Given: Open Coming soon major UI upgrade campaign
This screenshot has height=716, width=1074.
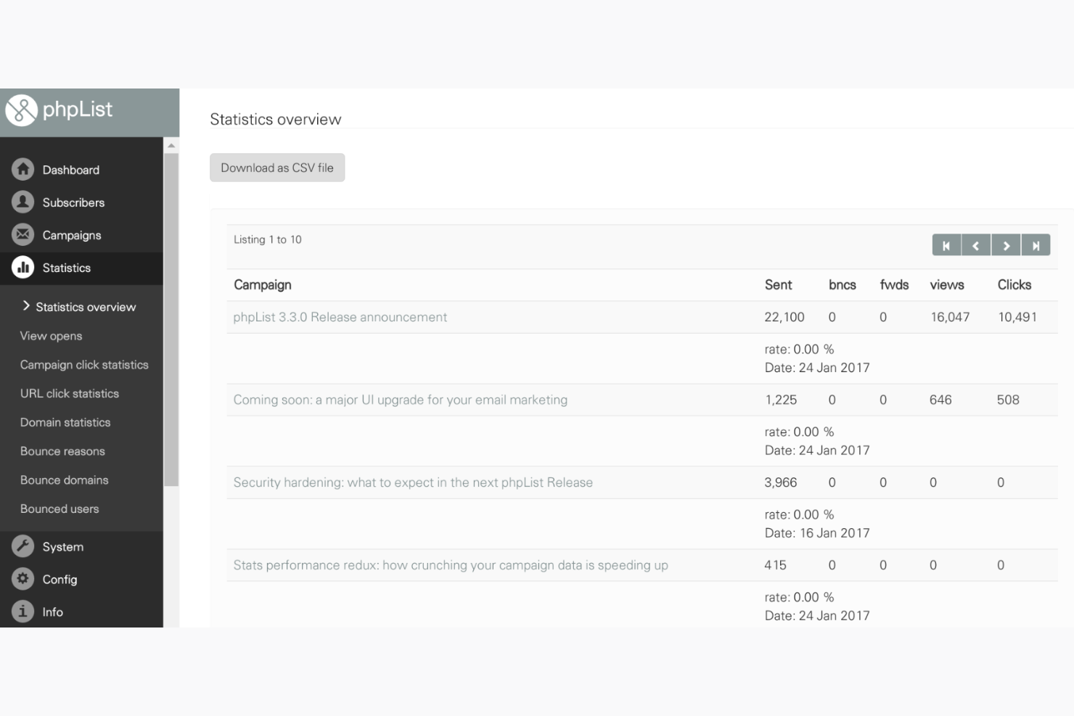Looking at the screenshot, I should (401, 400).
